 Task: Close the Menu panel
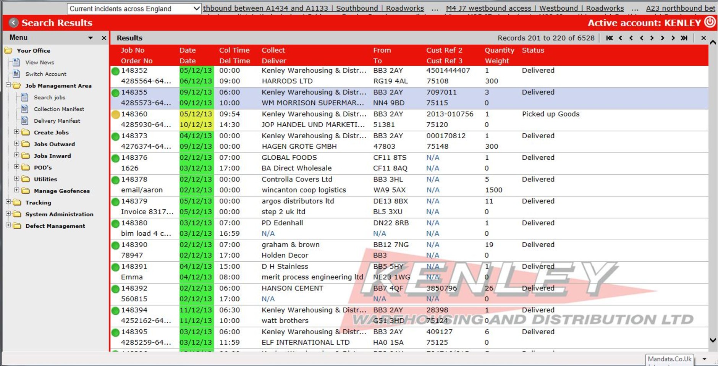[104, 38]
